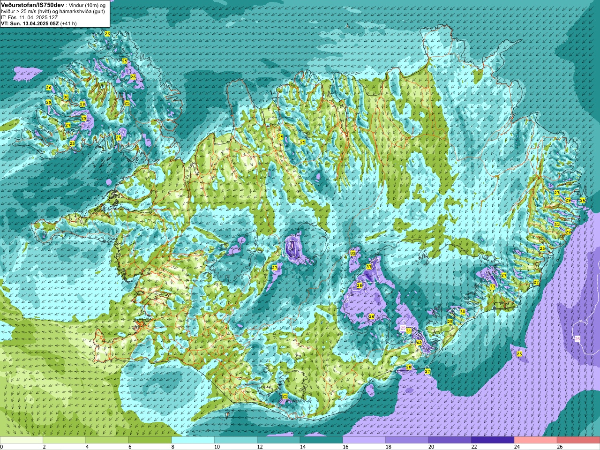Viewport: 600px width, 450px height.
Task: Select the light cyan 8–10 legend swatch
Action: (193, 440)
